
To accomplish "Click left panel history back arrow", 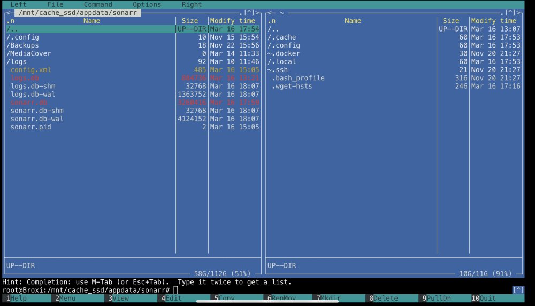I will click(x=8, y=13).
